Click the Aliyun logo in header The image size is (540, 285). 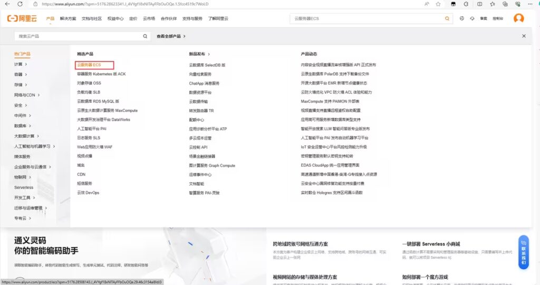point(22,18)
